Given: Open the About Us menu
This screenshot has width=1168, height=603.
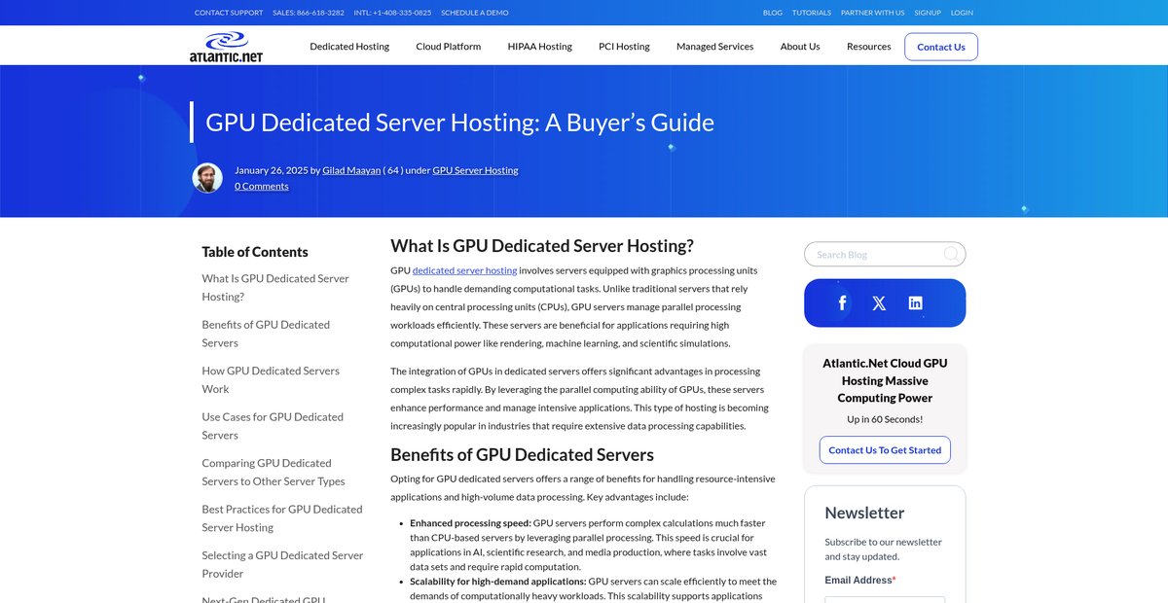Looking at the screenshot, I should click(x=800, y=46).
